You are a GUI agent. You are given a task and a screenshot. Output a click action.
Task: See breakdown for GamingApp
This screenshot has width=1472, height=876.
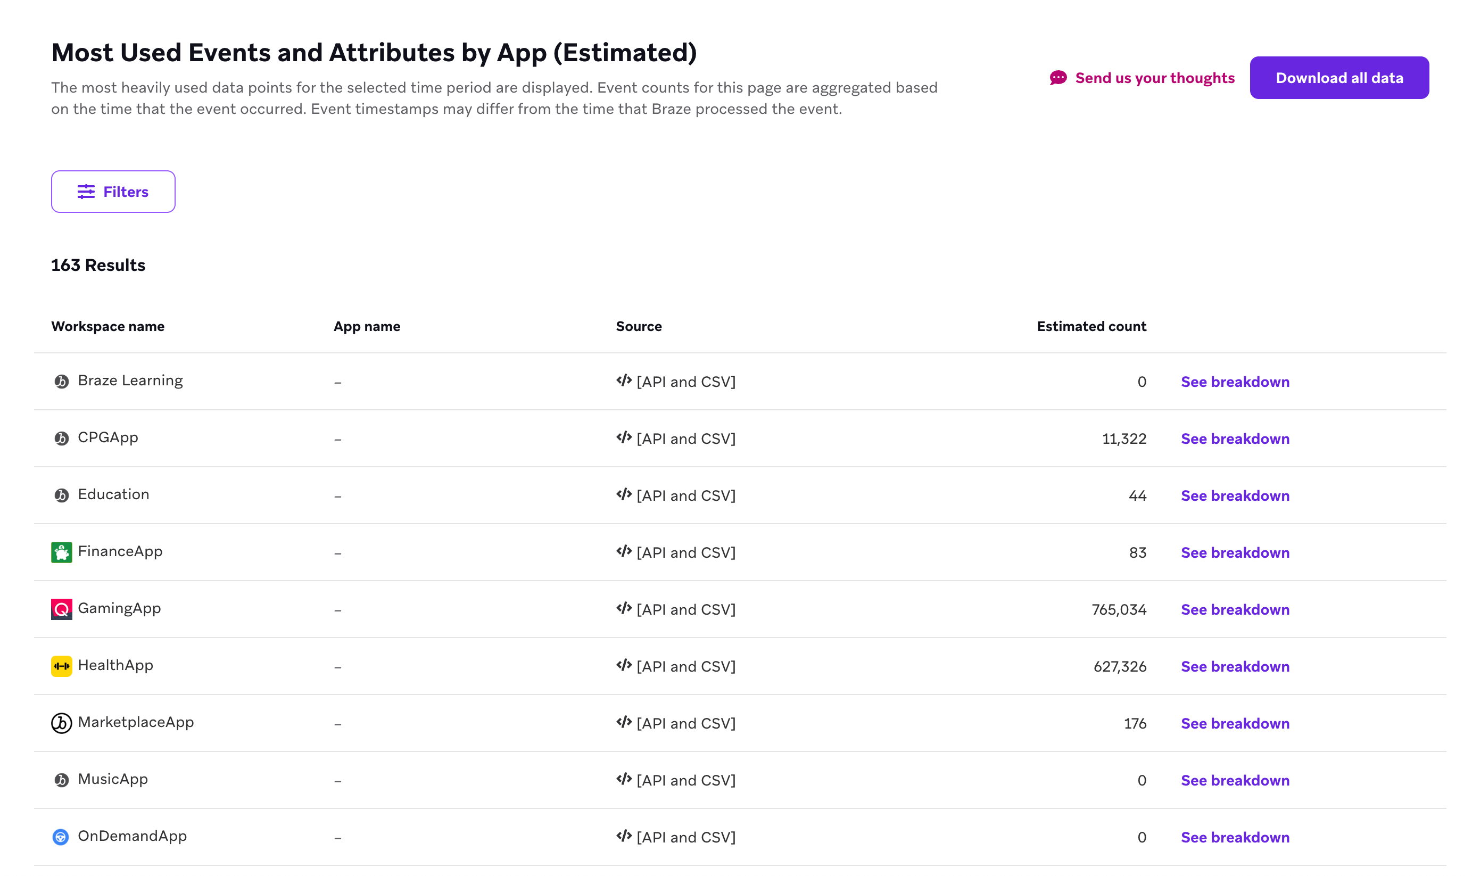[x=1235, y=609]
